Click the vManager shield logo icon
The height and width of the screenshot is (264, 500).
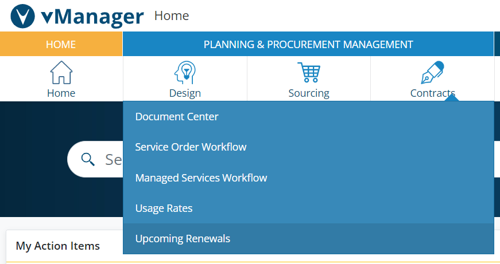(23, 16)
